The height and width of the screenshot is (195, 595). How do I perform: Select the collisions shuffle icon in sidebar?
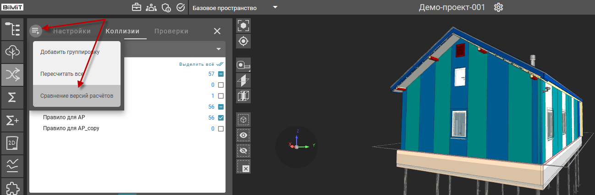click(12, 75)
